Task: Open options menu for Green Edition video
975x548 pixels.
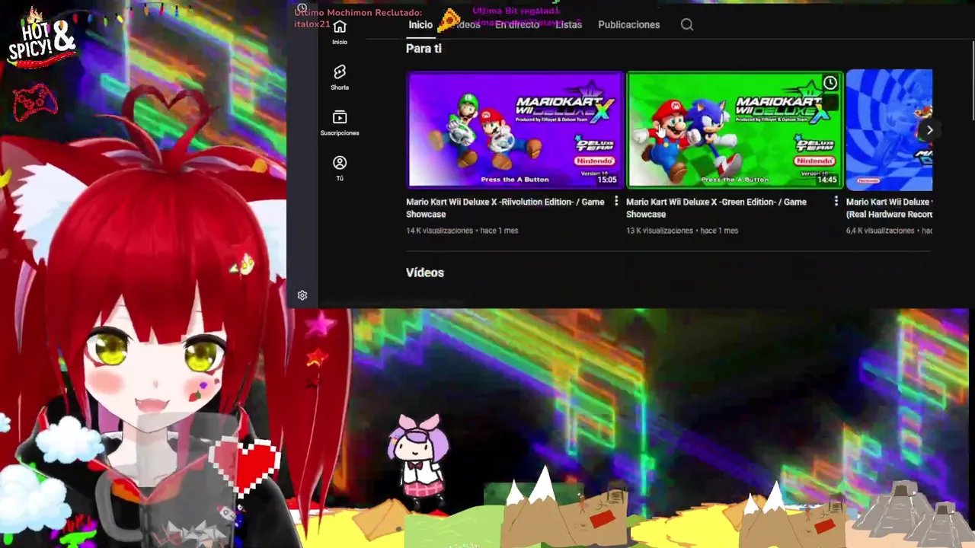Action: [x=836, y=202]
